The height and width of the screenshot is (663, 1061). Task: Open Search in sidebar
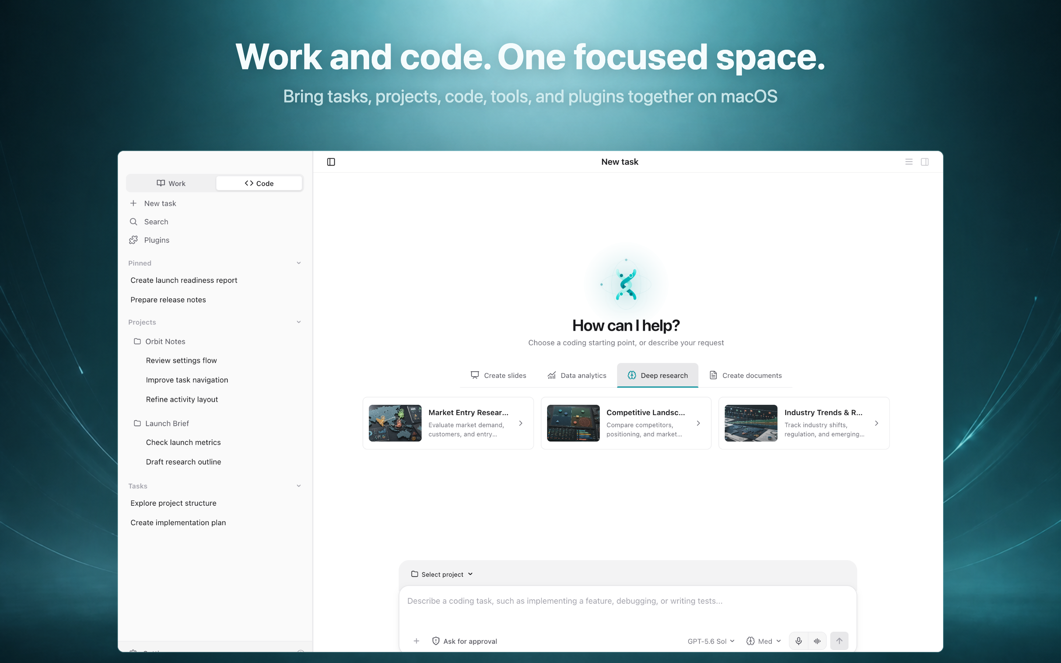point(215,221)
